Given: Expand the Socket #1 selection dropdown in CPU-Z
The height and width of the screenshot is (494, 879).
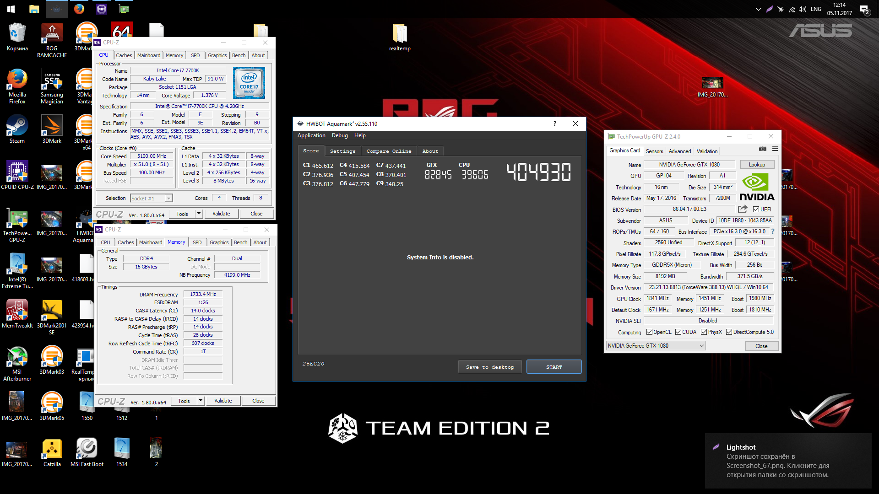Looking at the screenshot, I should click(168, 199).
